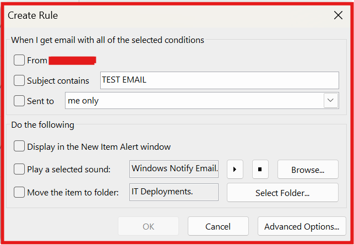Check the Sent to condition

19,101
